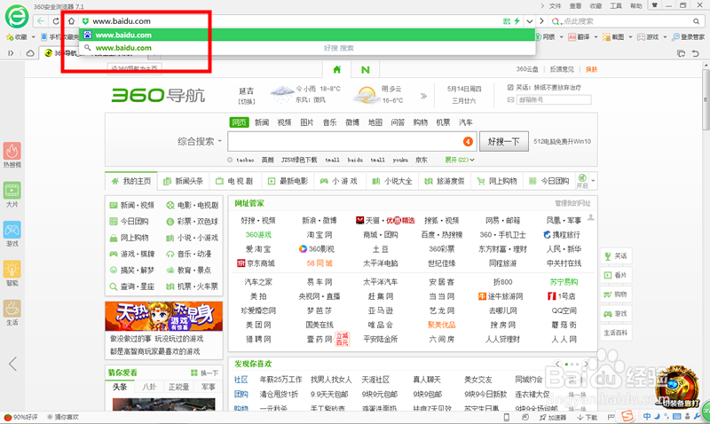Image resolution: width=710 pixels, height=424 pixels.
Task: Click the home icon beside the address bar
Action: click(71, 21)
